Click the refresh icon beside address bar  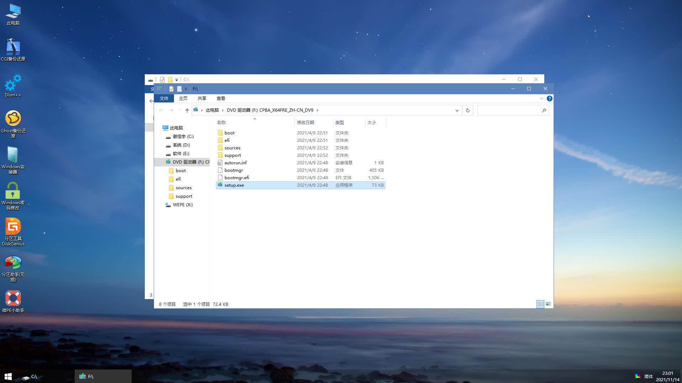tap(467, 111)
